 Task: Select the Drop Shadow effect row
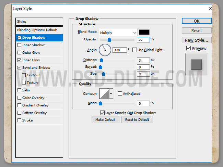(x=39, y=38)
